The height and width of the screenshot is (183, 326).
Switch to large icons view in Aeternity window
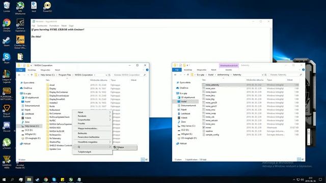[303, 159]
